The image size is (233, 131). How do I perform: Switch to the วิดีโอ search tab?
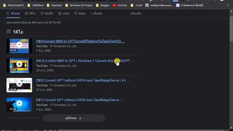pyautogui.click(x=30, y=13)
